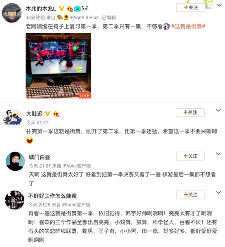The image size is (225, 247).
Task: Open 木兆的木兆L profile avatar
Action: (12, 13)
